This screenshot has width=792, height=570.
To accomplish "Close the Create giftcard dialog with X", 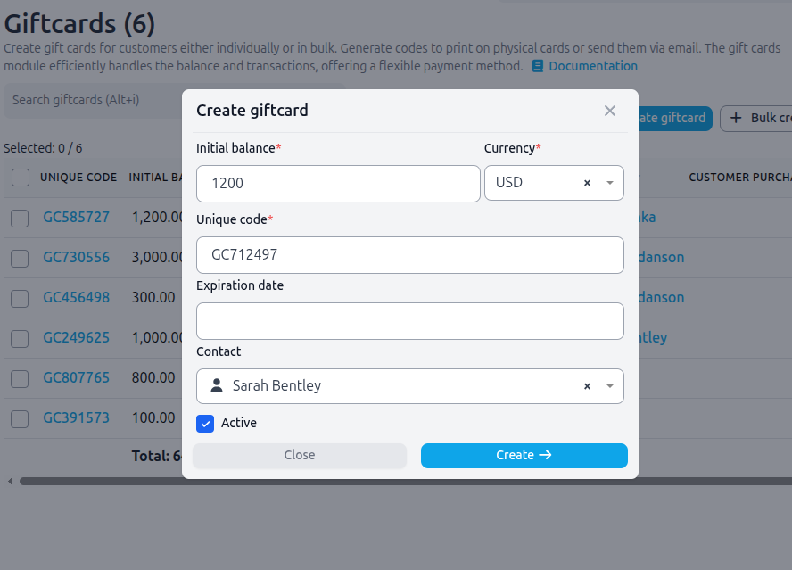I will pos(610,111).
